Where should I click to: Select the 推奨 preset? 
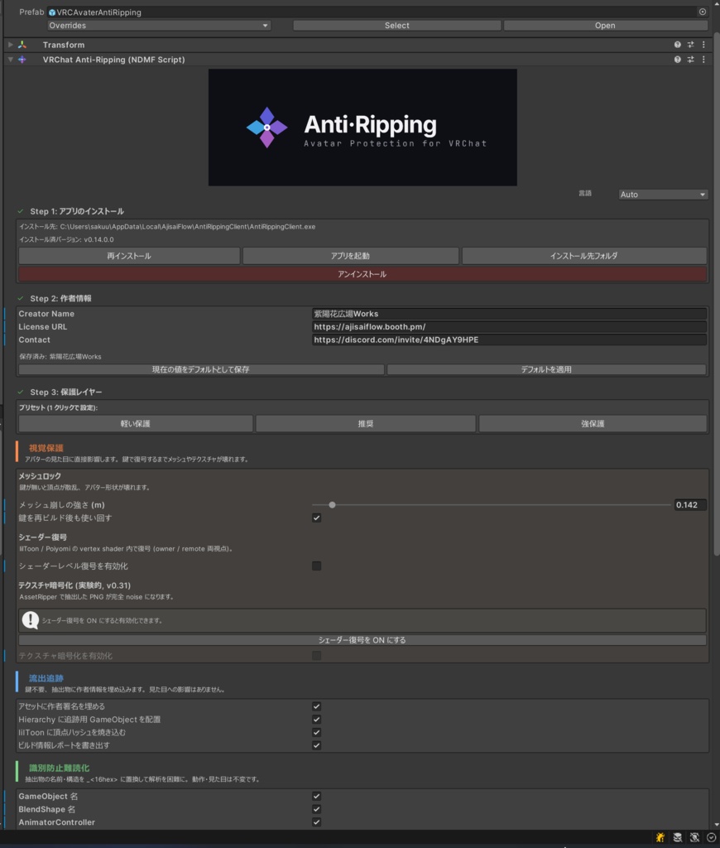click(x=366, y=423)
